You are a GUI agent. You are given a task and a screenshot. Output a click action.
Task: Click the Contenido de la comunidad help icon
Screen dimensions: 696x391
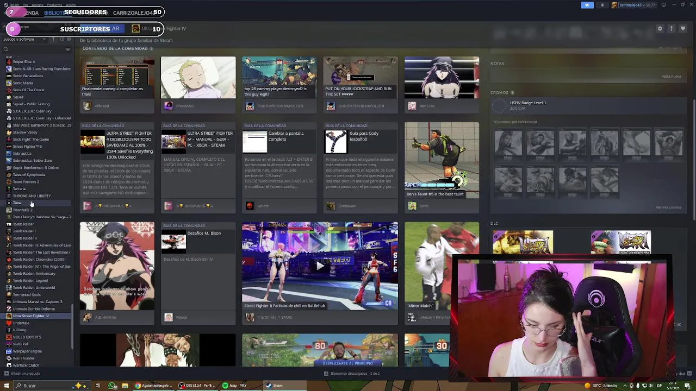tap(151, 49)
